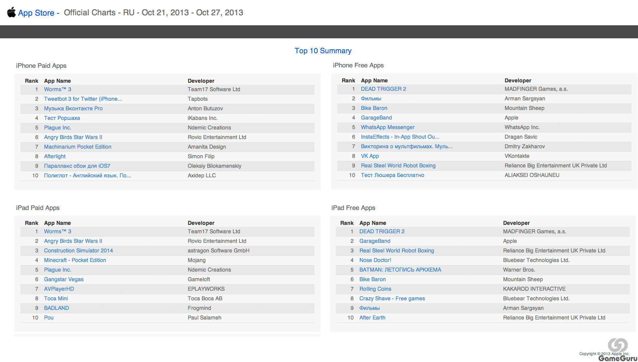Open Tweetbot 3 for Twitter in iPhone Paid
This screenshot has height=362, width=638.
tap(83, 99)
